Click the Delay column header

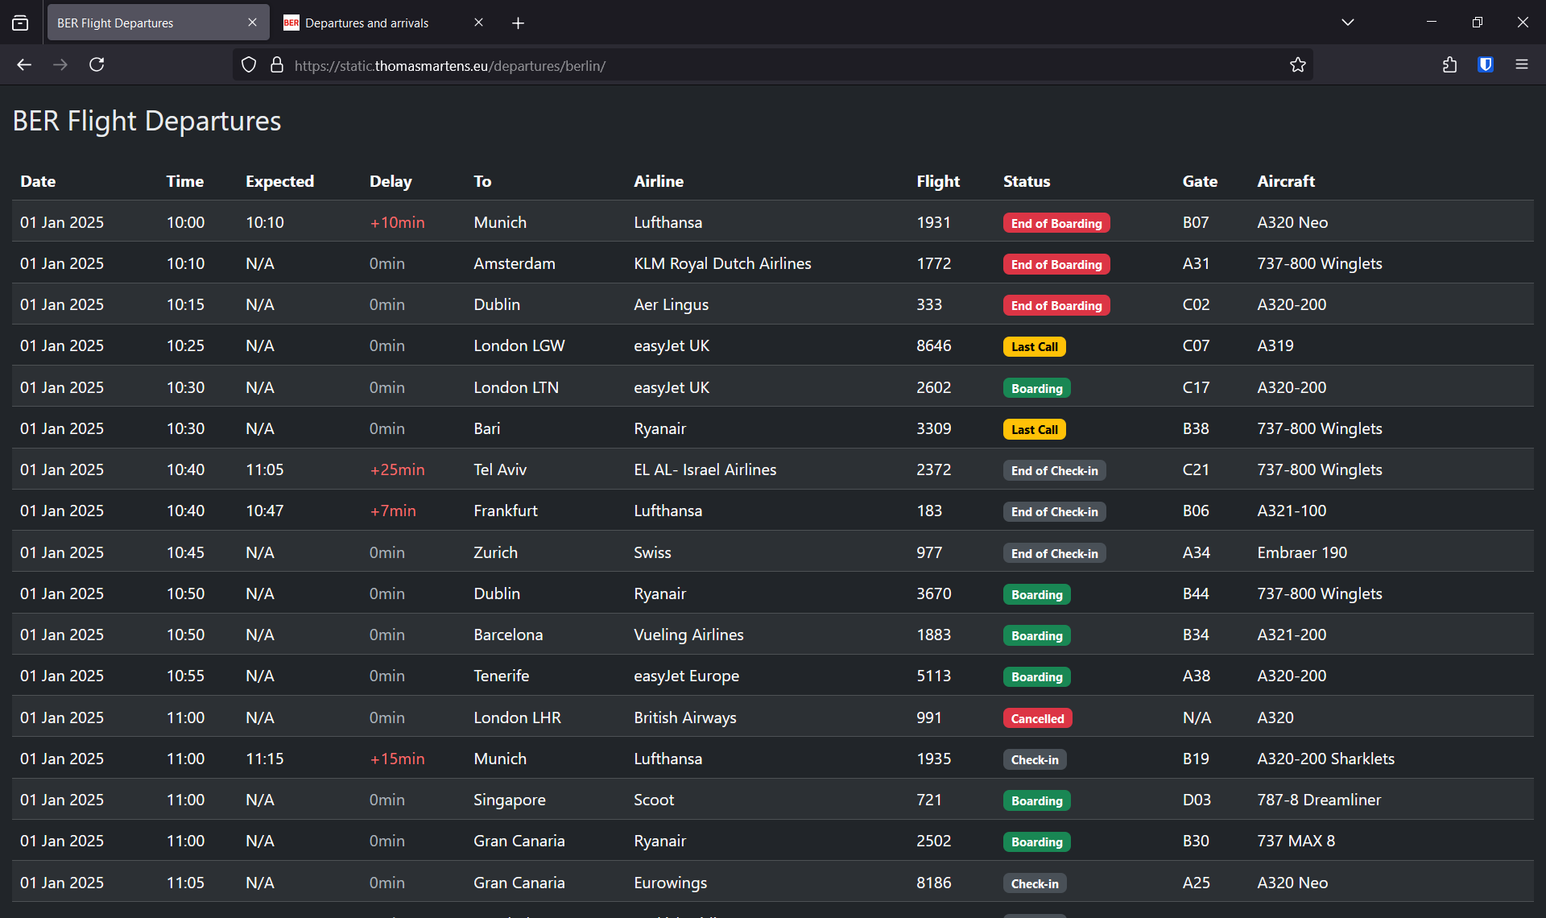[390, 181]
